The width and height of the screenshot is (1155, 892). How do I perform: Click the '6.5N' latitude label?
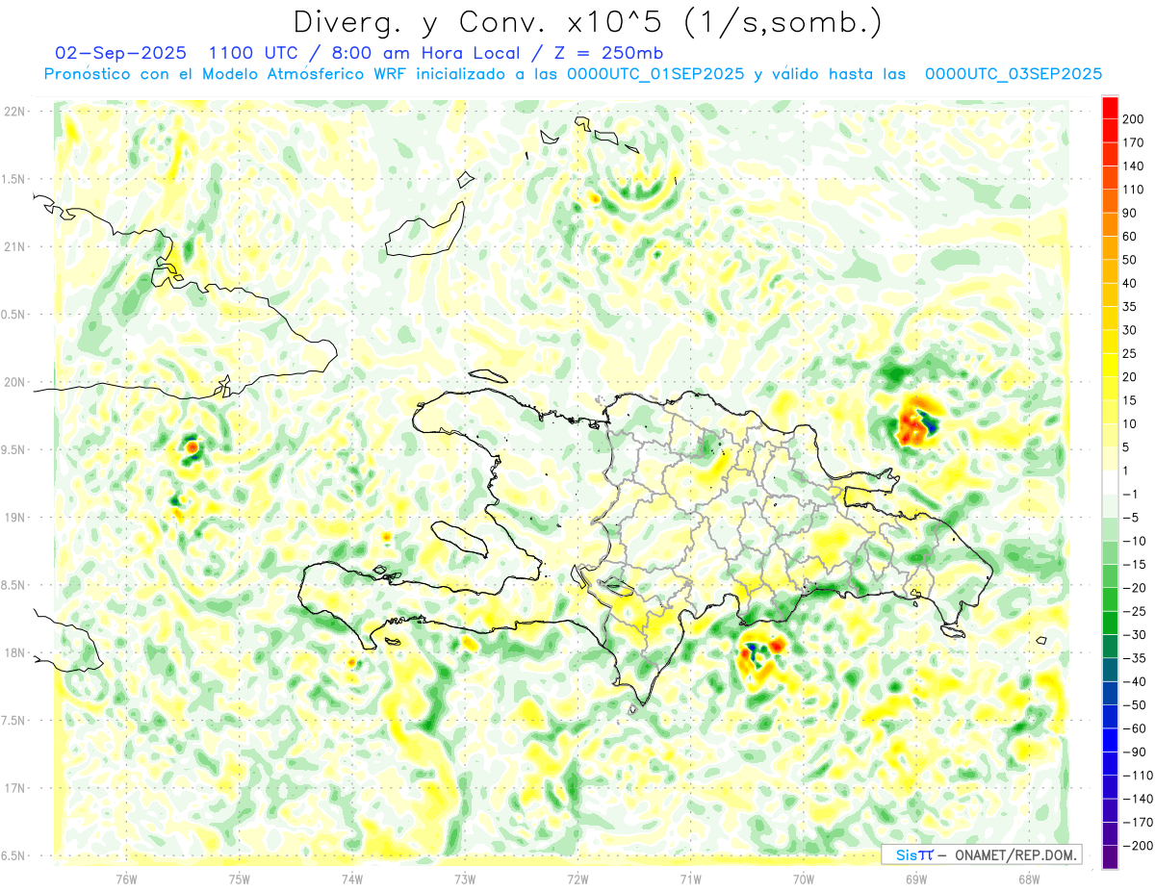point(14,855)
